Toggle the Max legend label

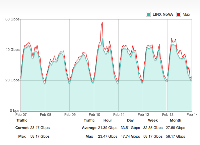186,14
